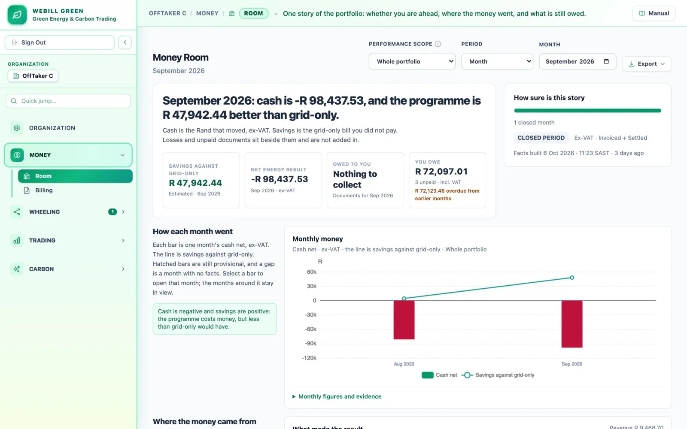The image size is (687, 429).
Task: Expand Monthly figures and evidence disclosure
Action: [337, 396]
